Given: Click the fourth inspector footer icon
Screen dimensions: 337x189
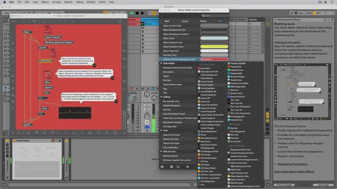Looking at the screenshot, I should pyautogui.click(x=187, y=167).
